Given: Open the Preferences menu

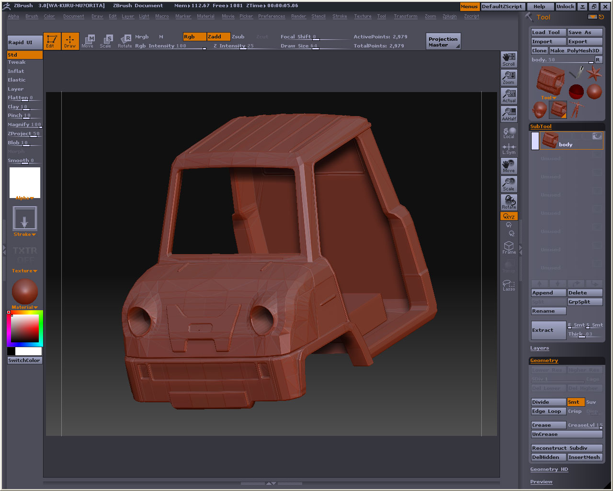Looking at the screenshot, I should click(x=272, y=16).
